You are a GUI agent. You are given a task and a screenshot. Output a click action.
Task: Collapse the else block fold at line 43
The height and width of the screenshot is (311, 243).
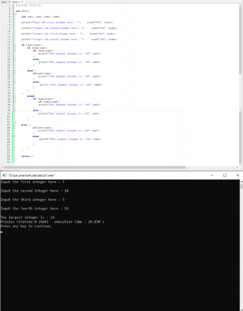tap(14, 125)
